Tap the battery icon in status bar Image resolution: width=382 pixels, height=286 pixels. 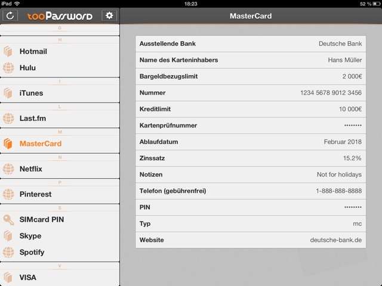pyautogui.click(x=377, y=4)
